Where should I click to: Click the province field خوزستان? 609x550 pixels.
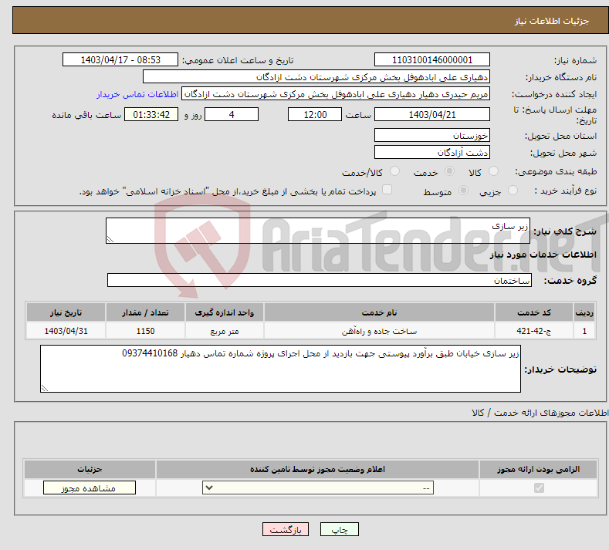click(432, 136)
